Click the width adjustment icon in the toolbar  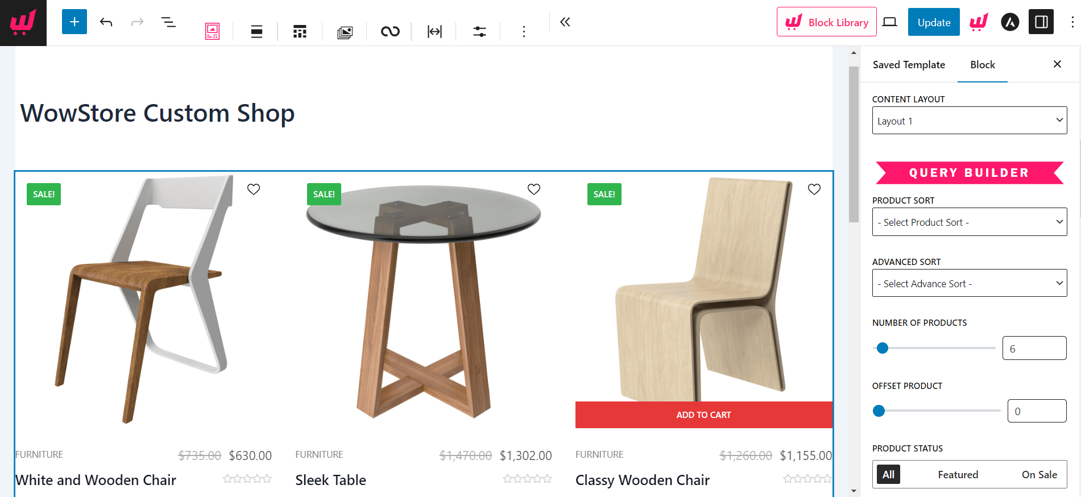pyautogui.click(x=434, y=32)
